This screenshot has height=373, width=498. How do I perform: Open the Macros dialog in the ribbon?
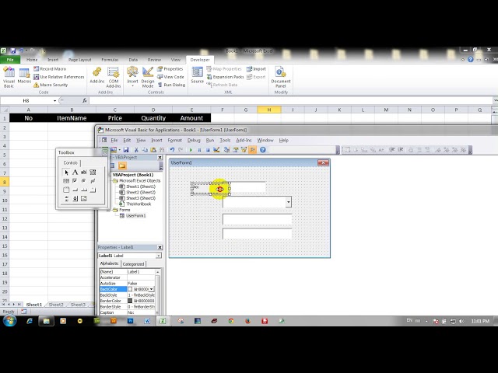(x=24, y=76)
